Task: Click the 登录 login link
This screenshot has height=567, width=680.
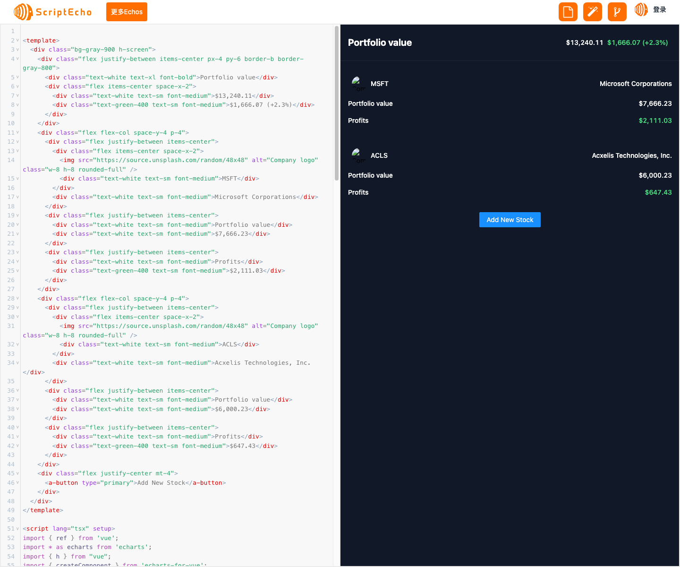Action: [660, 9]
